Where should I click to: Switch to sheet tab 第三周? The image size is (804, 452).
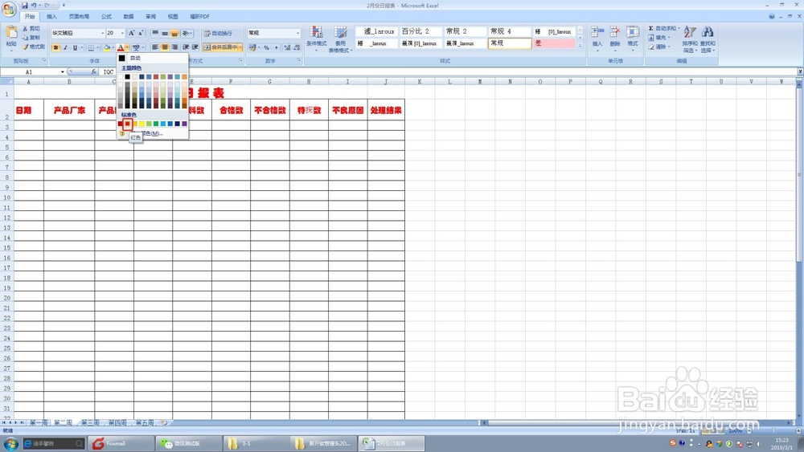(90, 423)
